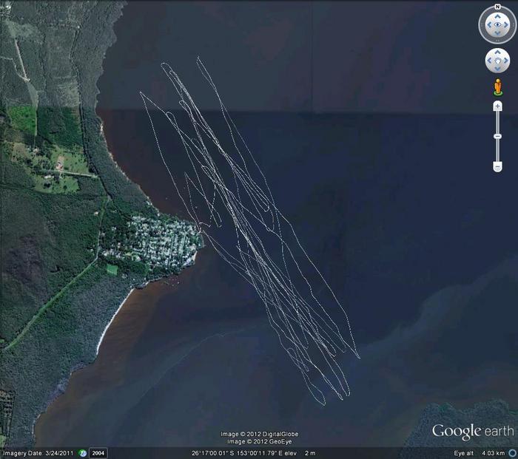Click the Move joystick right arrow
This screenshot has width=518, height=459.
click(505, 61)
